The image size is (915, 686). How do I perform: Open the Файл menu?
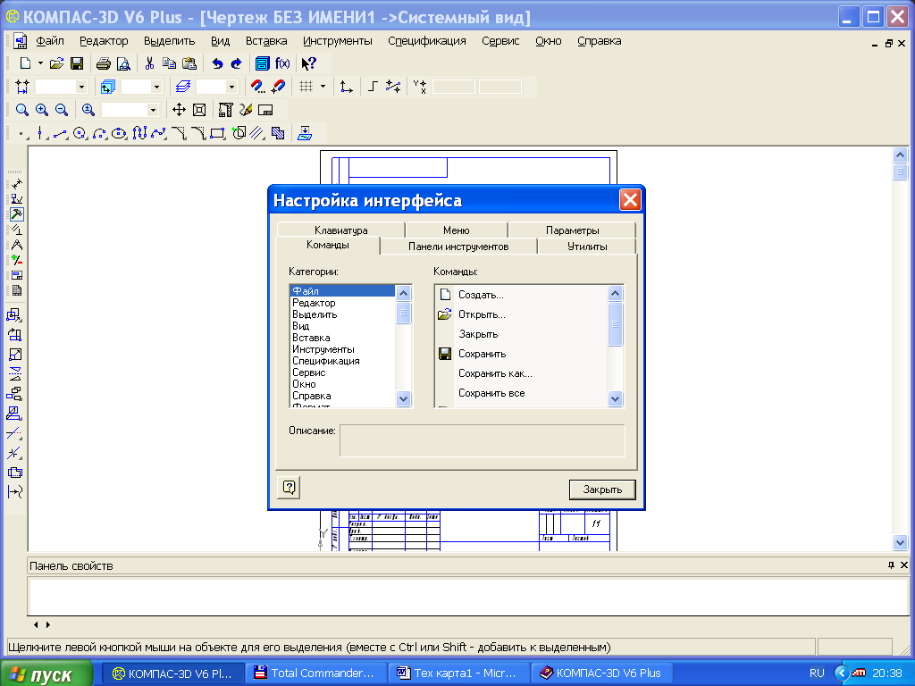50,41
